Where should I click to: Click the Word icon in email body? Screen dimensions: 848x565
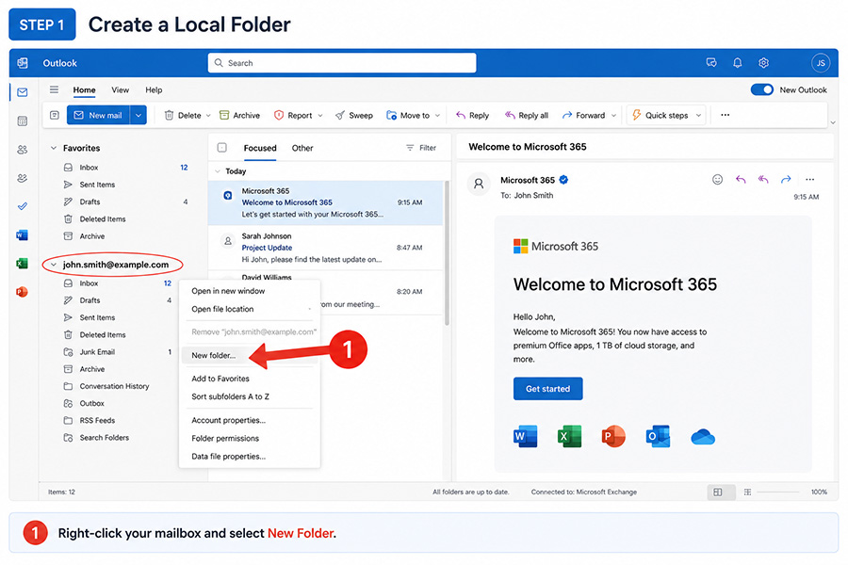tap(525, 436)
